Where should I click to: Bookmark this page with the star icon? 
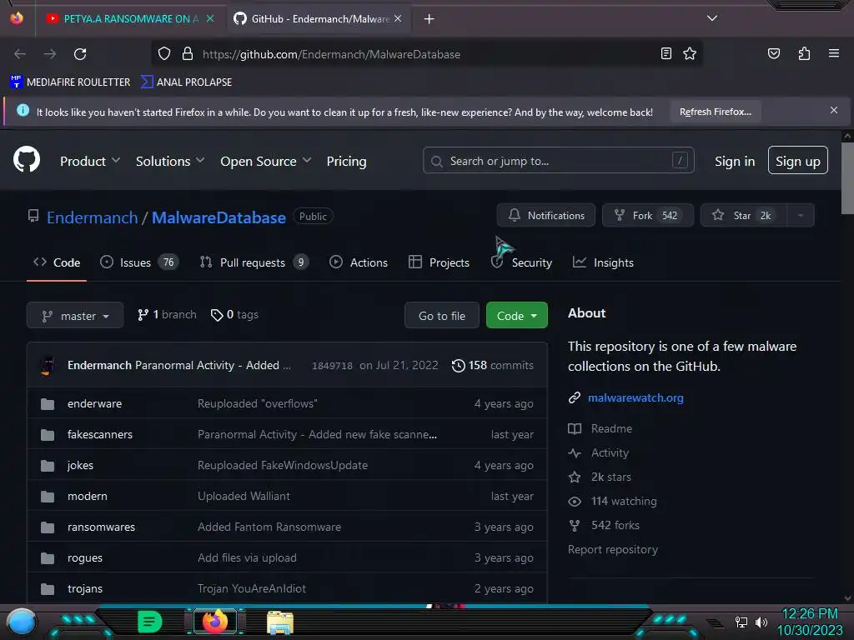click(690, 53)
